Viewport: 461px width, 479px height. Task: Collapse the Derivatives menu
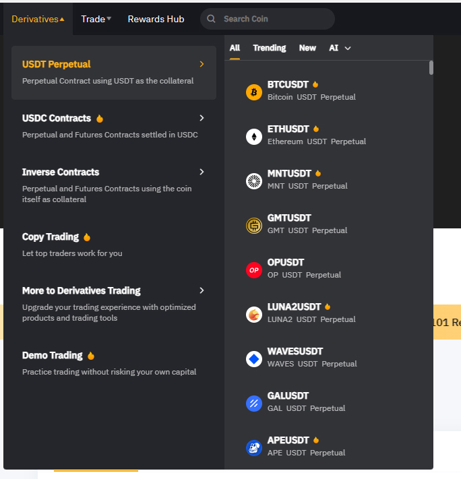click(x=38, y=19)
